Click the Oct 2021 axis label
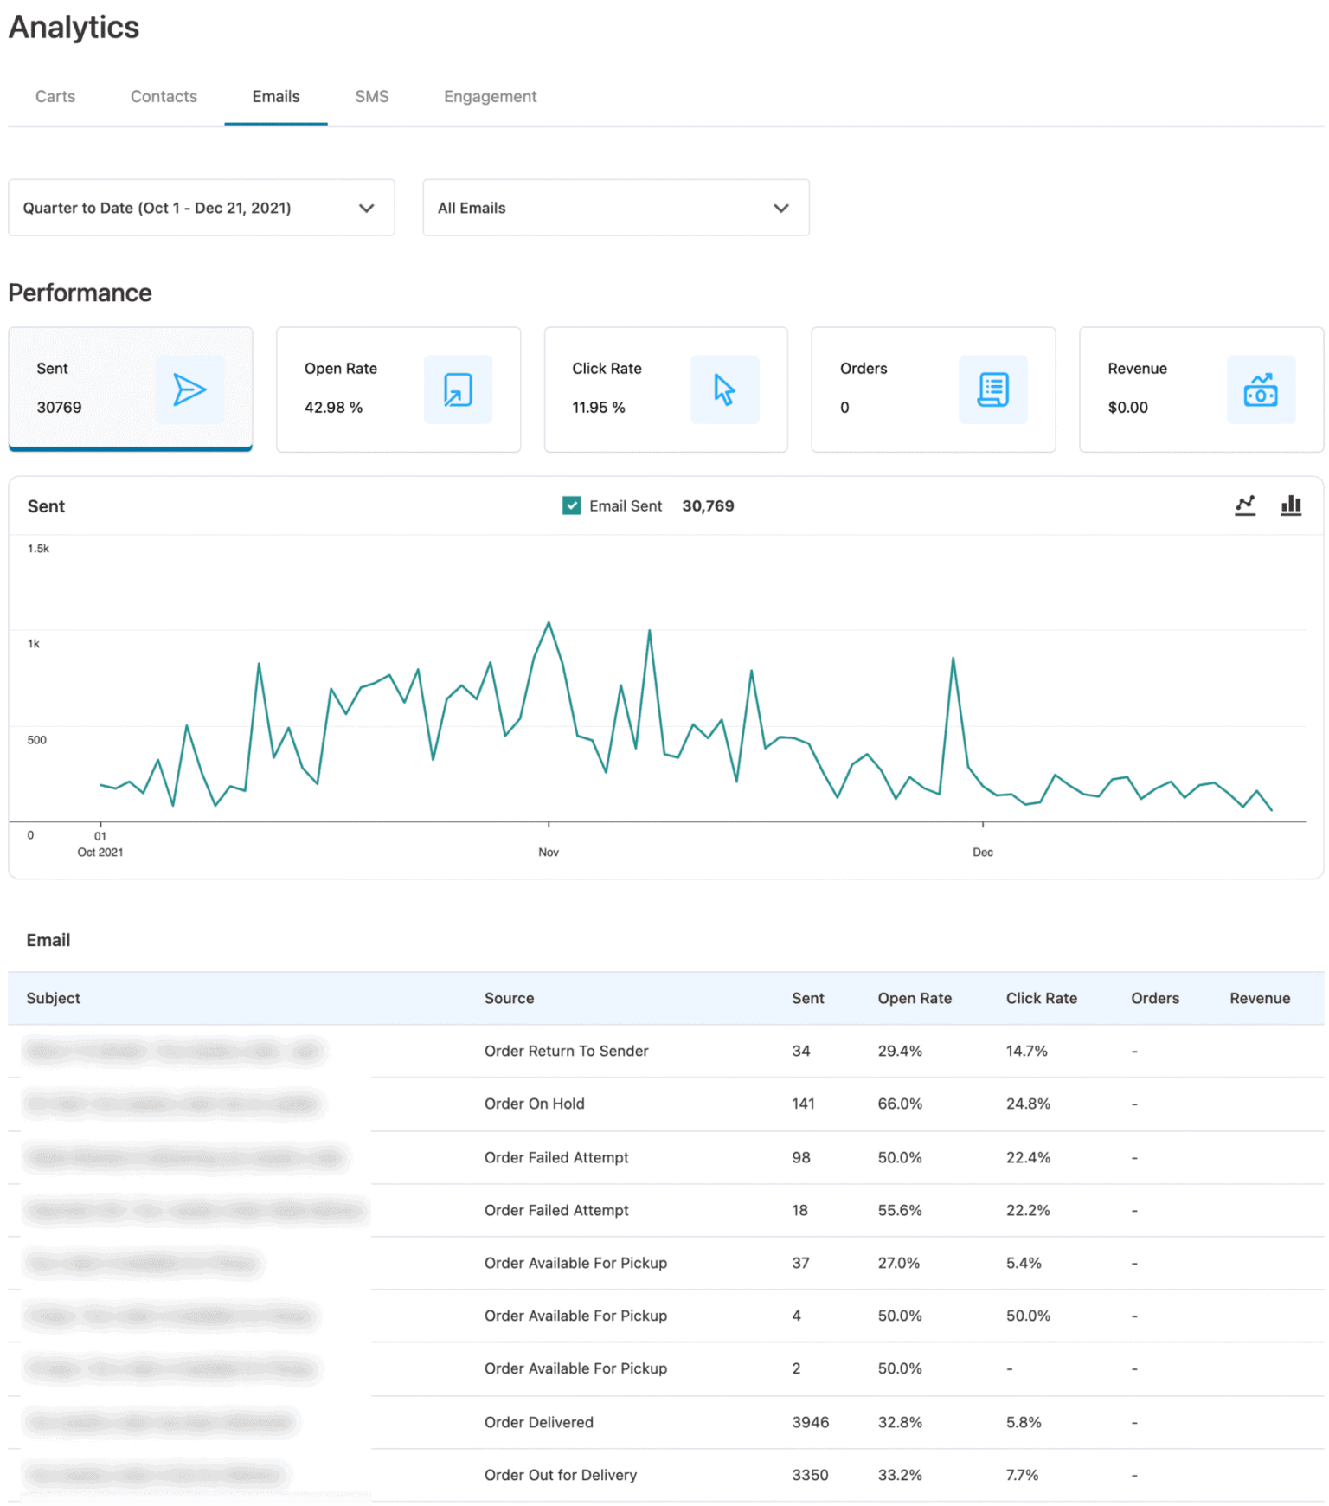The height and width of the screenshot is (1506, 1329). pos(100,853)
